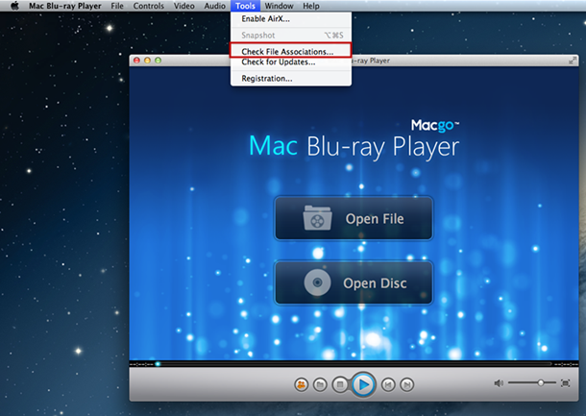The height and width of the screenshot is (416, 586).
Task: Click the window title-bar full screen arrows
Action: point(573,61)
